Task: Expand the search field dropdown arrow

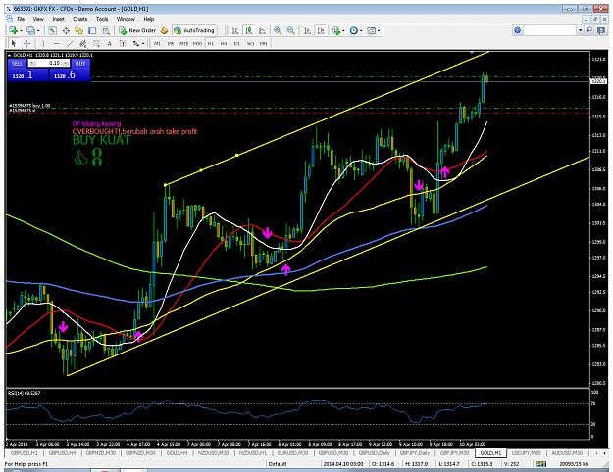Action: pos(581,30)
